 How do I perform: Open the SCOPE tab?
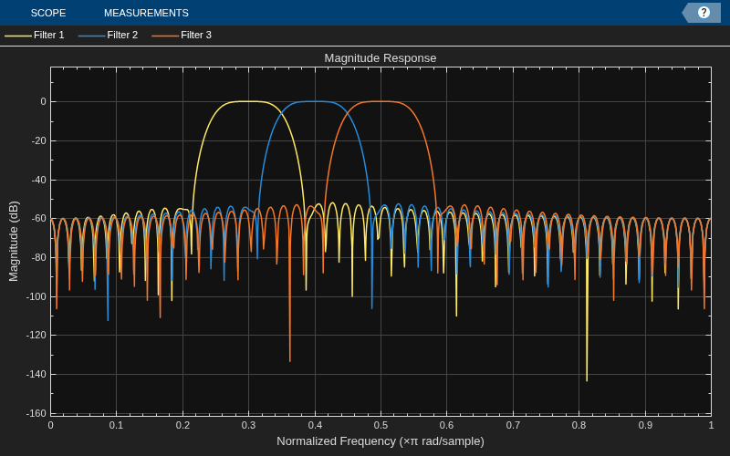point(48,13)
